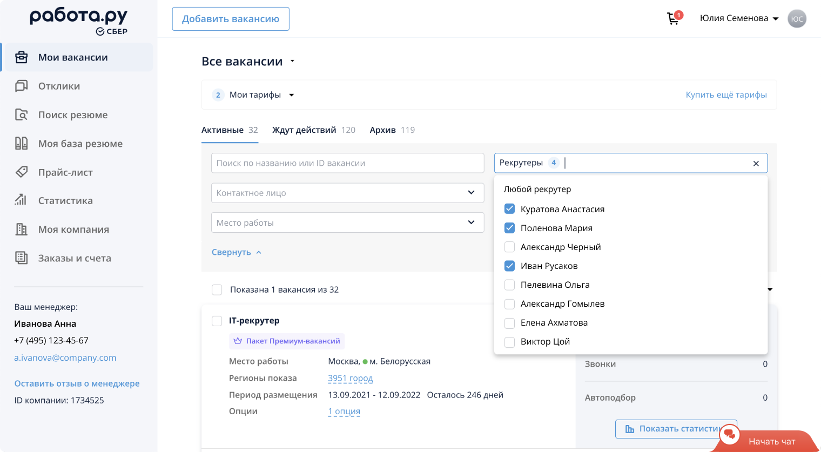This screenshot has width=821, height=452.
Task: Clear the Рекрутеры filter with X
Action: click(756, 164)
